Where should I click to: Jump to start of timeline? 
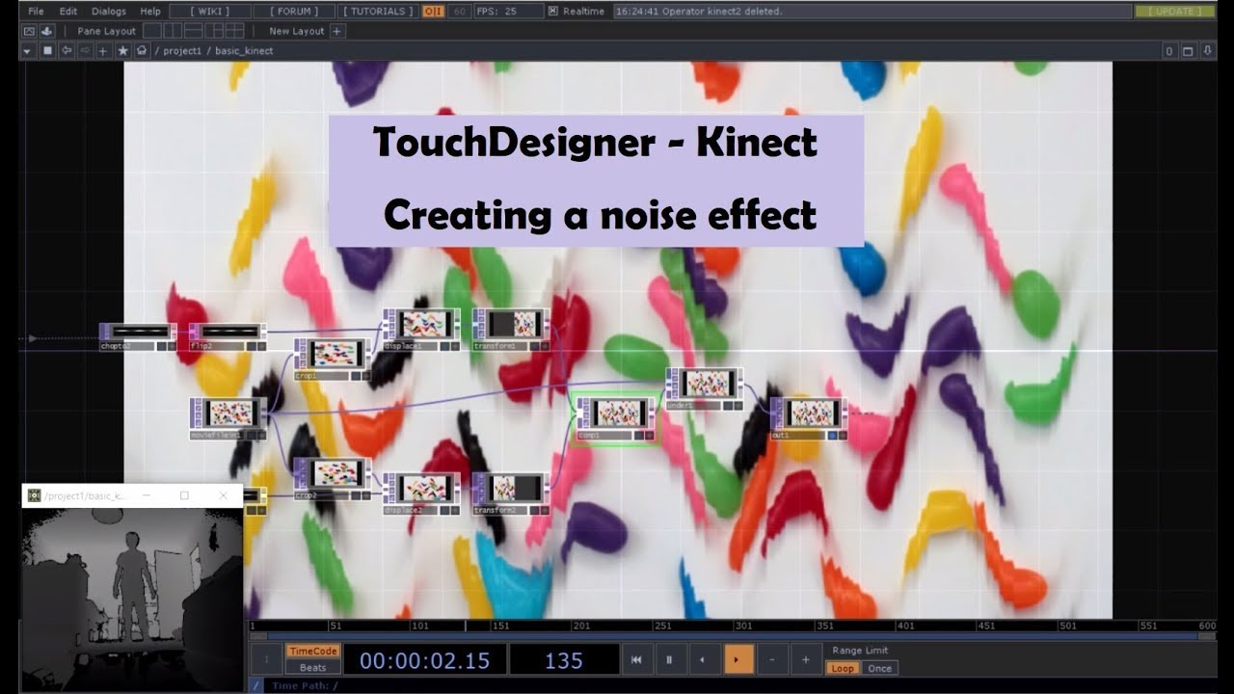pos(636,660)
